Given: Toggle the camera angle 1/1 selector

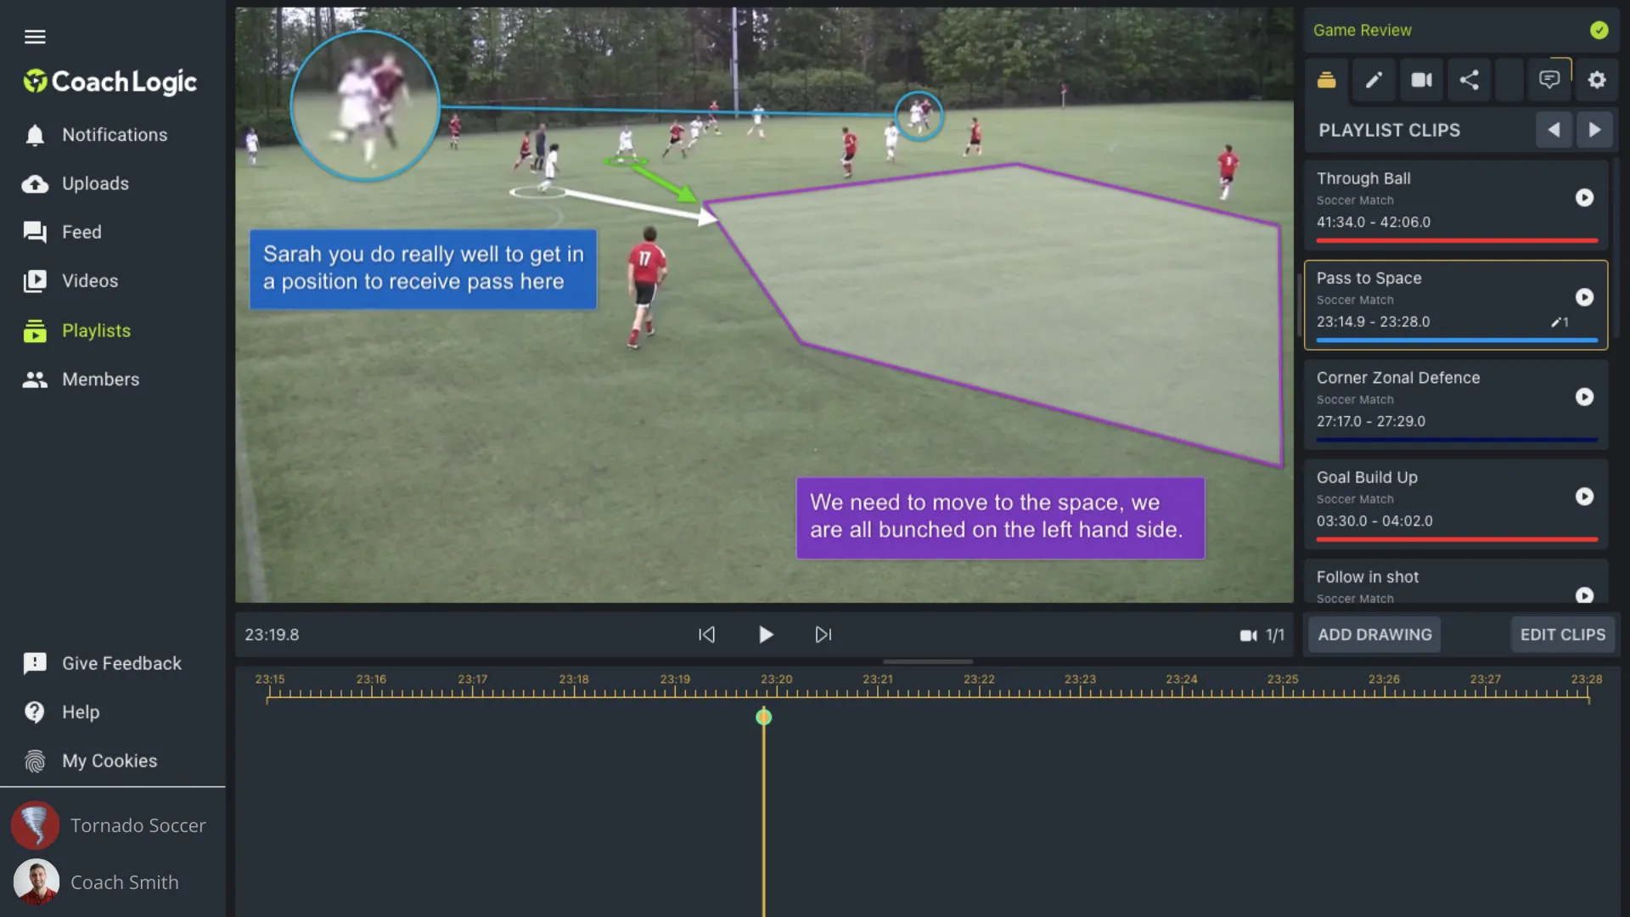Looking at the screenshot, I should (x=1262, y=635).
